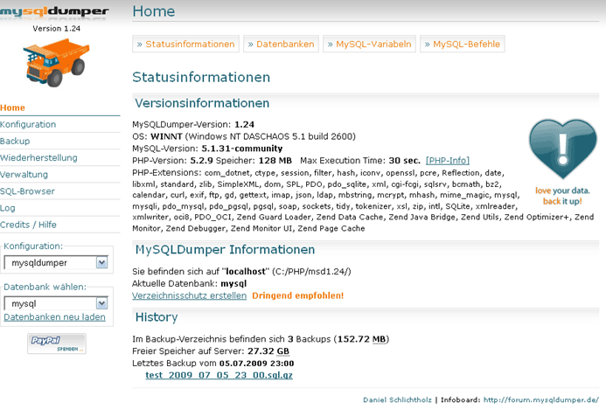Open backup file test_2009_07_05_23_00.sql.gz
606x409 pixels.
[219, 375]
